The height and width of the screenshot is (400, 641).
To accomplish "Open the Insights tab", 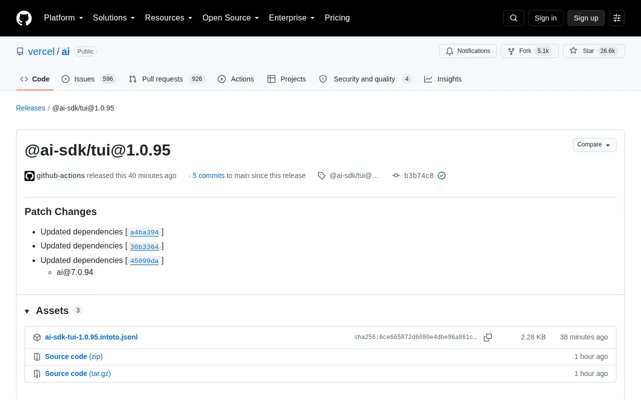I will point(443,79).
